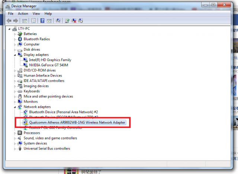The width and height of the screenshot is (238, 174).
Task: Click the Batteries category icon
Action: click(x=20, y=34)
